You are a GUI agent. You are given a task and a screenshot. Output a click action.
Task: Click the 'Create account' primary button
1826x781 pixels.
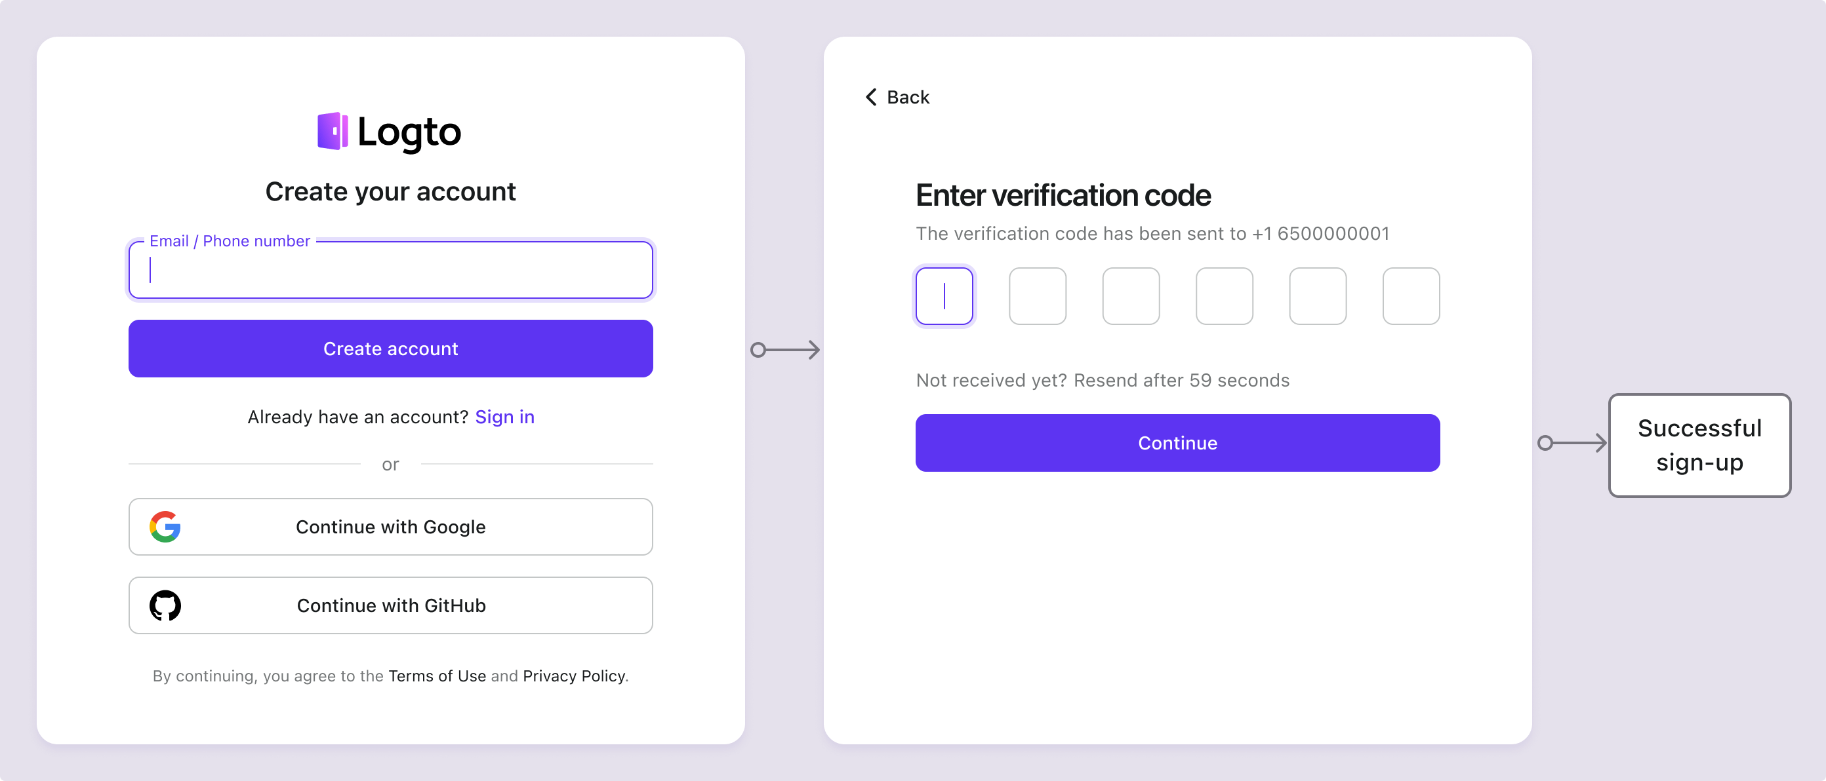pyautogui.click(x=390, y=348)
